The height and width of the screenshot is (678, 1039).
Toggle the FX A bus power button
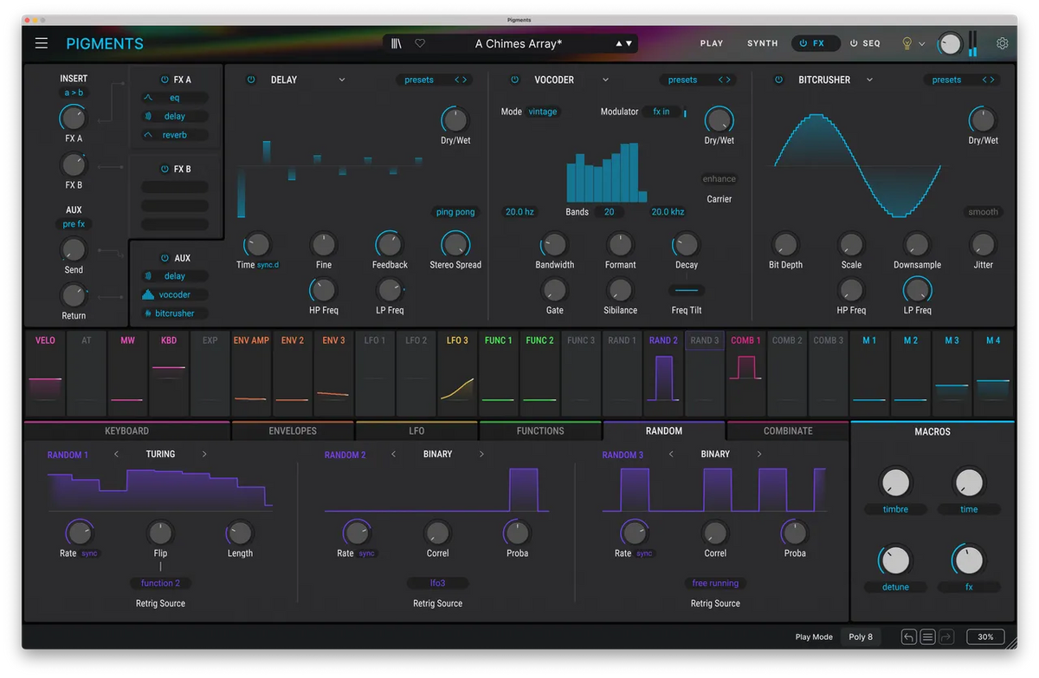pos(165,80)
